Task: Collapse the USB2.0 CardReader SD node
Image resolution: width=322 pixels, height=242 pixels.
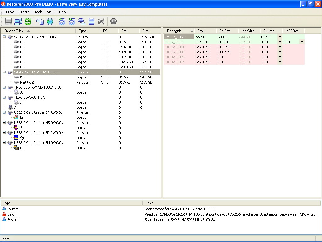Action: 4,133
